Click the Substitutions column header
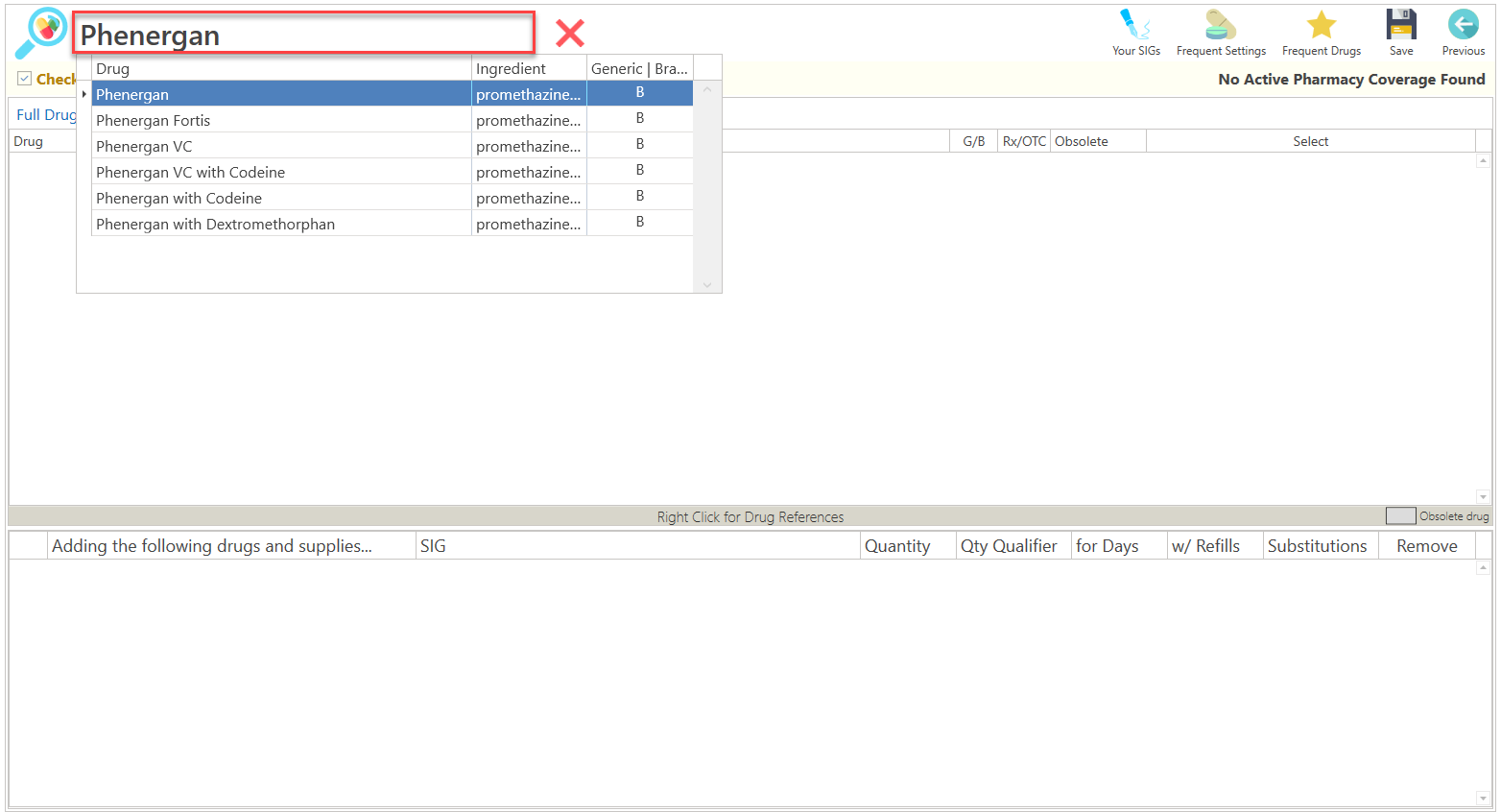This screenshot has width=1501, height=812. [x=1321, y=545]
